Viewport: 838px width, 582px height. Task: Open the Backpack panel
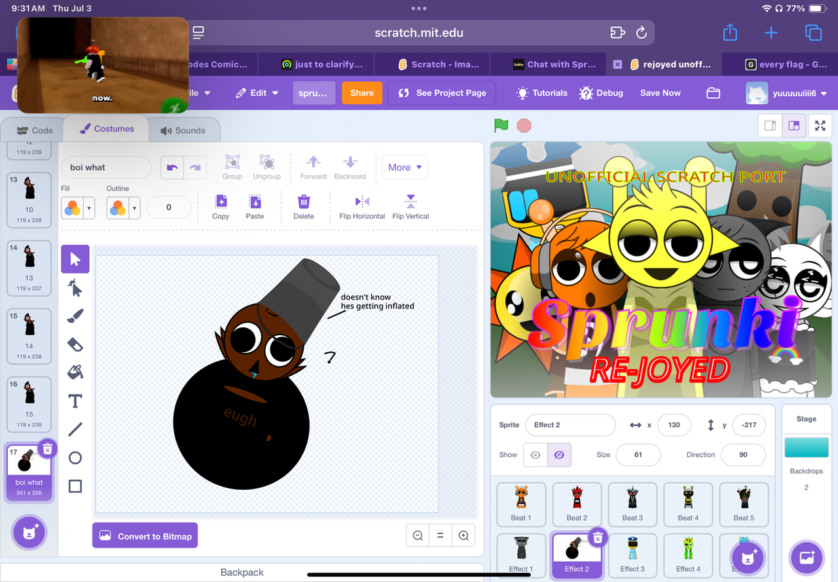click(242, 572)
